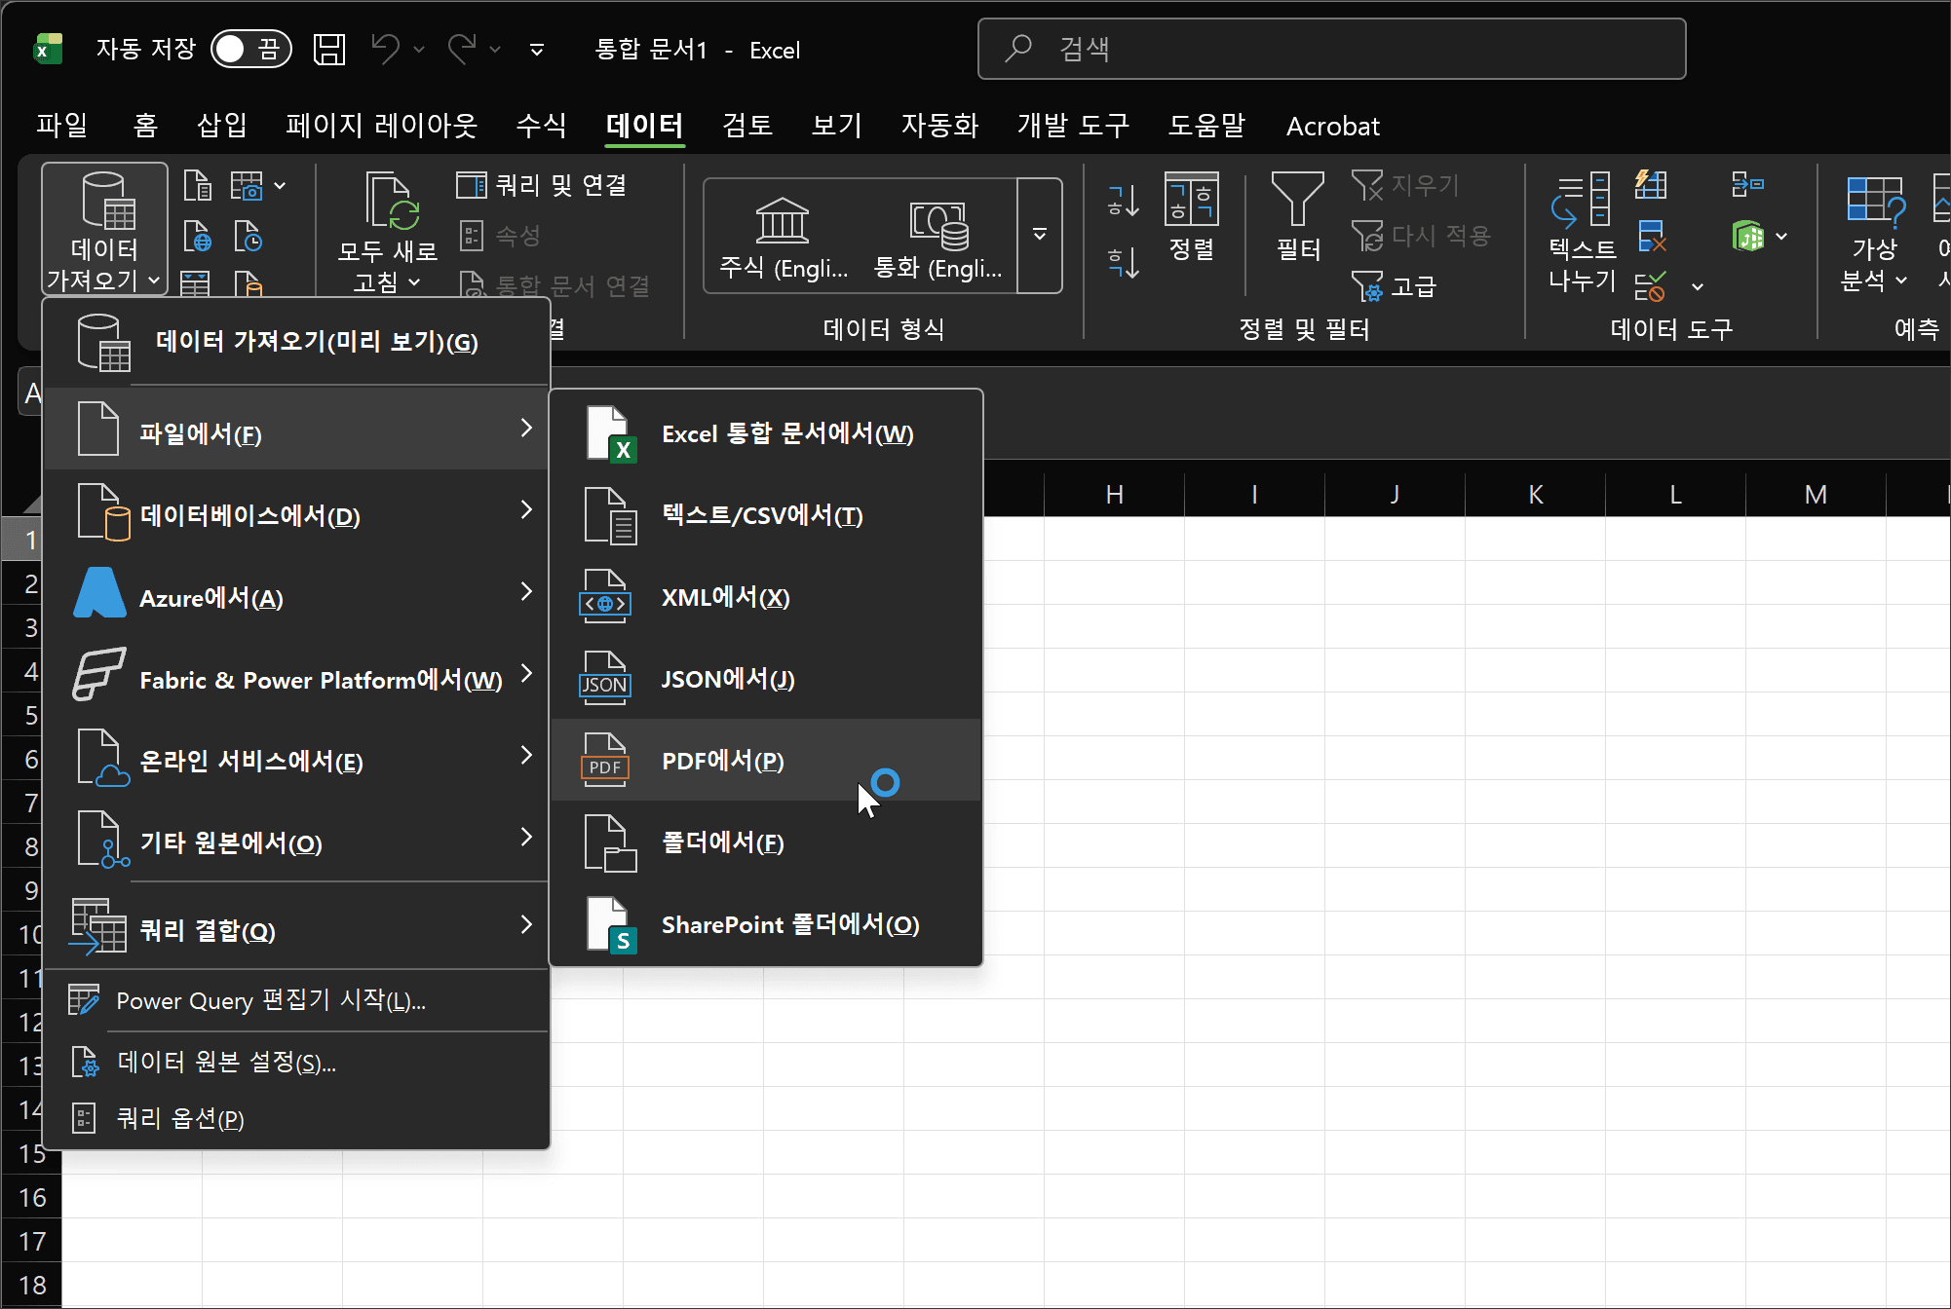Click the Excel app icon in title bar
Viewport: 1951px width, 1309px height.
[x=47, y=49]
